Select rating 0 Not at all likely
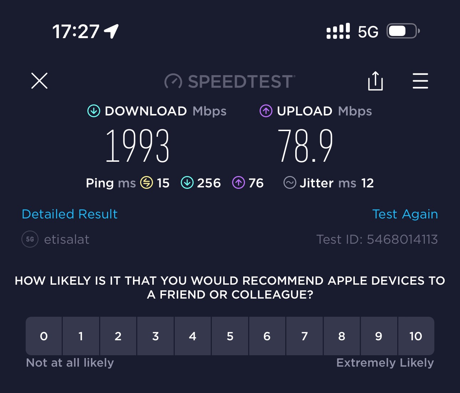 coord(44,336)
